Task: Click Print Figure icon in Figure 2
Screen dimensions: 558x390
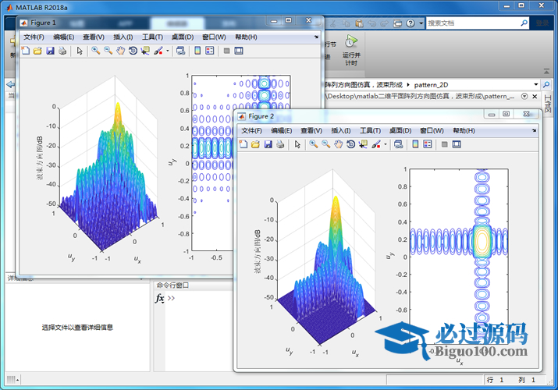Action: pos(280,144)
